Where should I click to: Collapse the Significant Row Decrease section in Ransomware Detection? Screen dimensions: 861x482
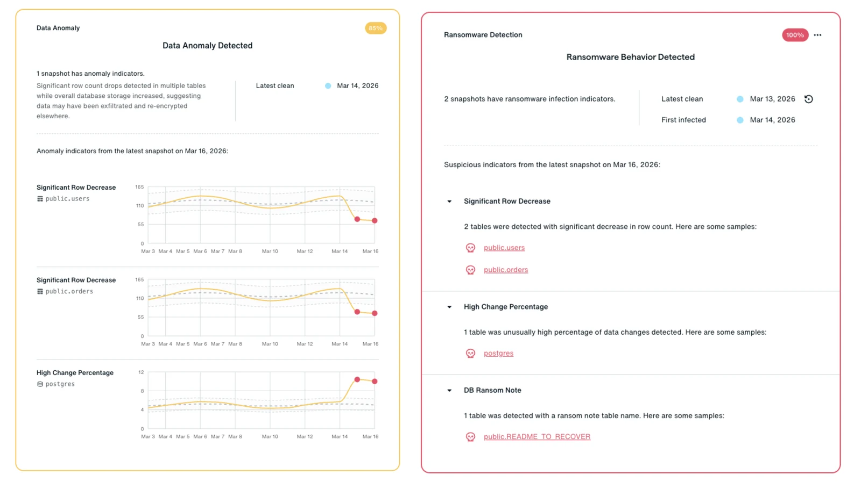click(x=449, y=202)
